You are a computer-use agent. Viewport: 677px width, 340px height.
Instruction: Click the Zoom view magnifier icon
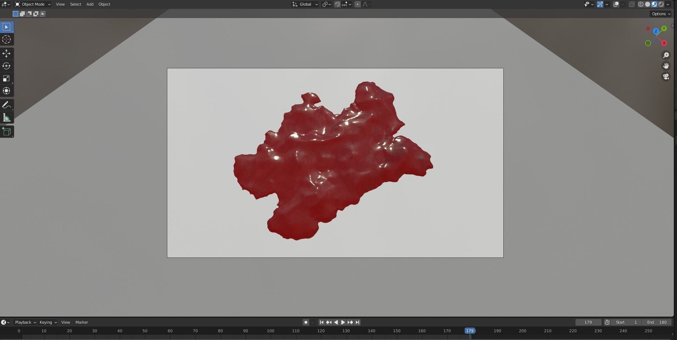[x=666, y=55]
